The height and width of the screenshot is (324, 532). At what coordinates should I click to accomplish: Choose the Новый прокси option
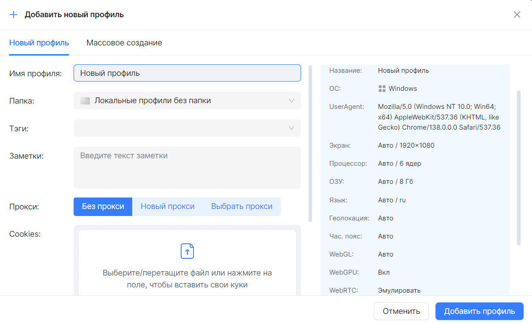tap(167, 206)
